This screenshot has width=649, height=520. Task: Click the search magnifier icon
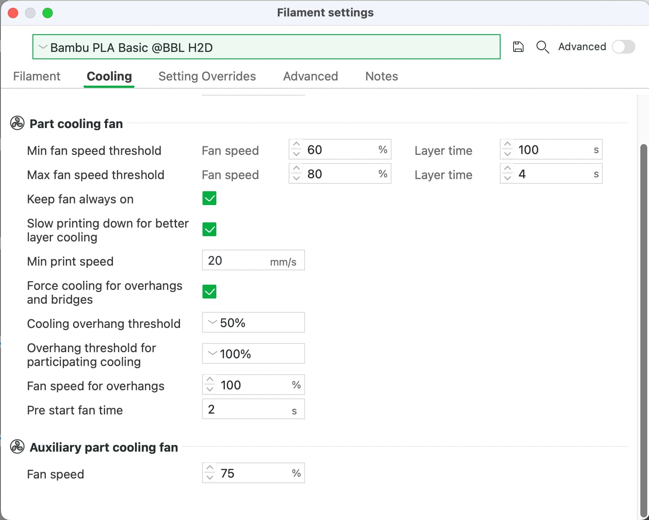point(542,47)
